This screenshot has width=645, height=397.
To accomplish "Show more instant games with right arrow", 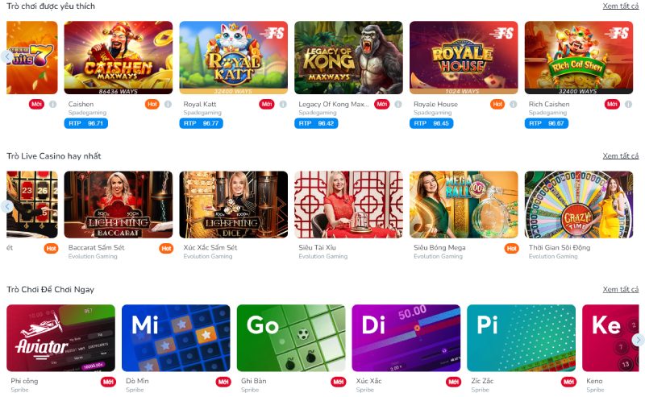I will pyautogui.click(x=638, y=340).
